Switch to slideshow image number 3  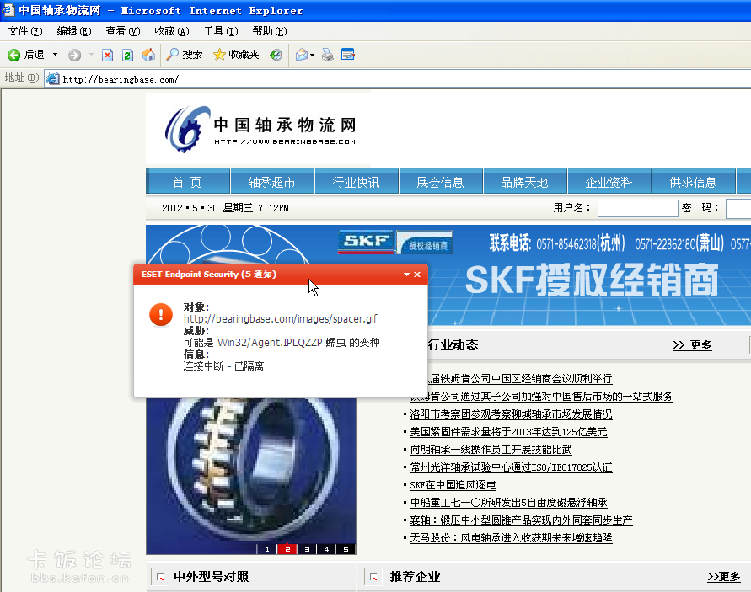307,549
